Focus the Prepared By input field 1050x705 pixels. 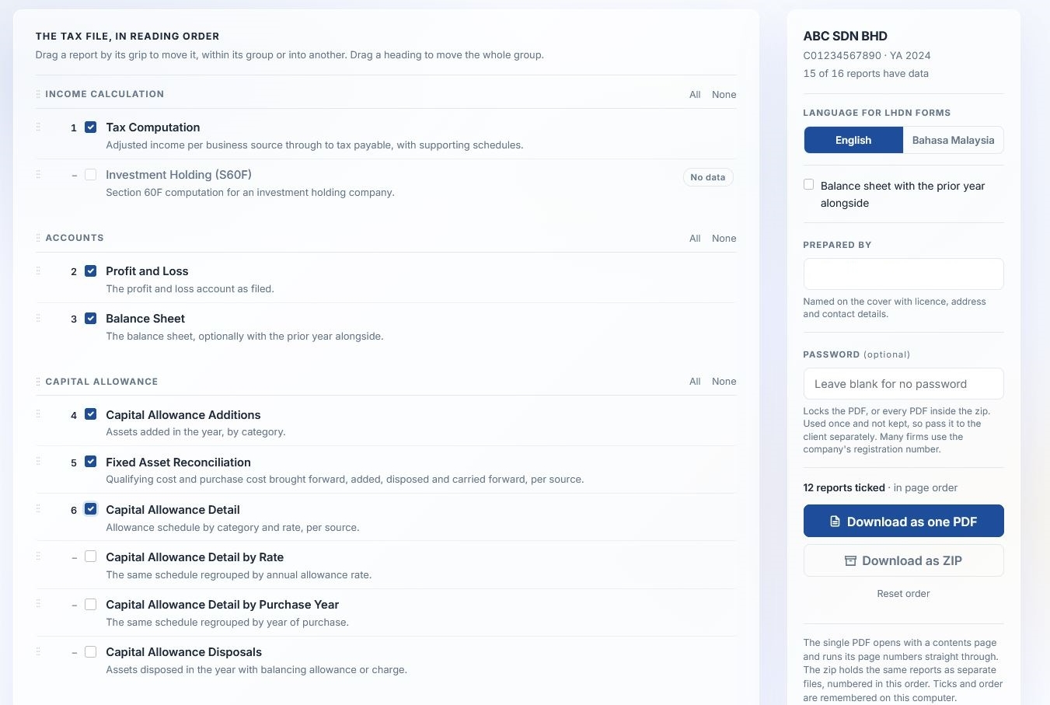[x=903, y=274]
